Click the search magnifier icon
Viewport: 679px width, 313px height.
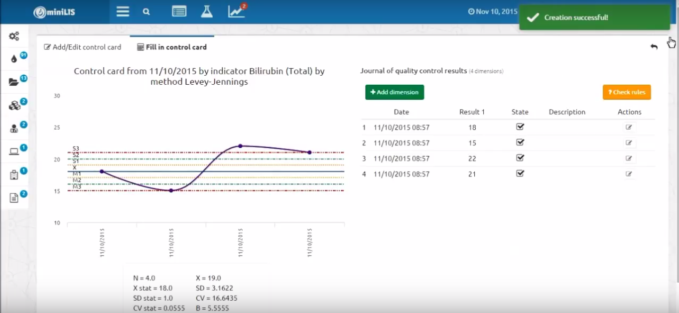pos(146,11)
